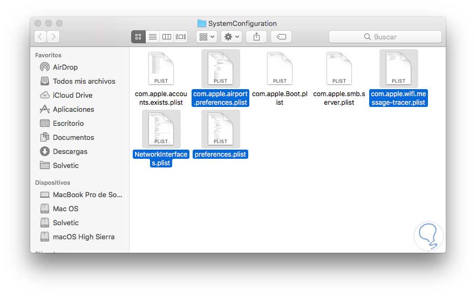
Task: Select com.apple.smb.server.plist file icon
Action: (339, 69)
